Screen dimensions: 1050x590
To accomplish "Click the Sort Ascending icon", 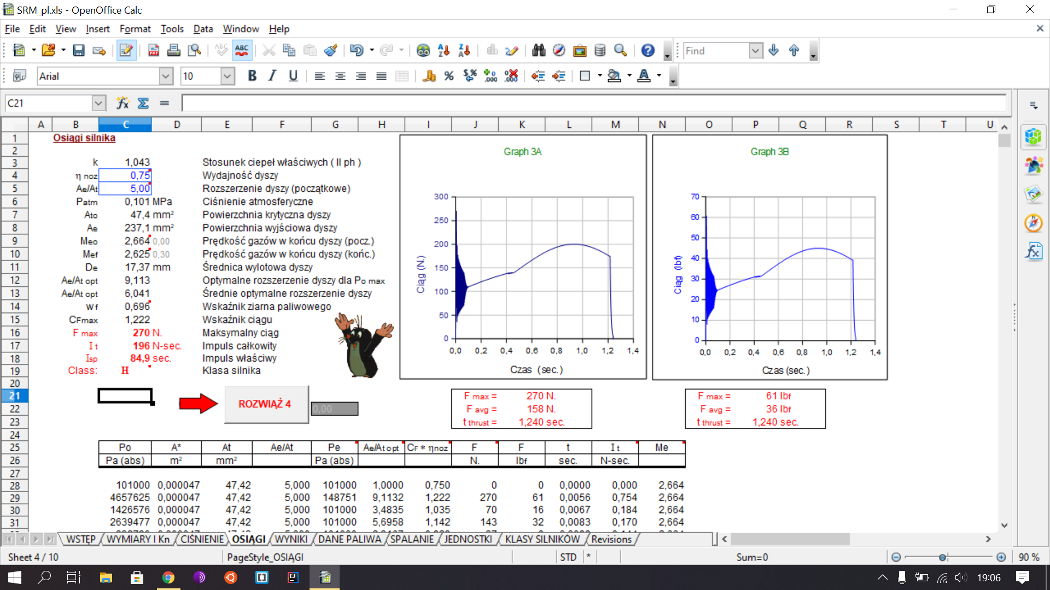I will click(x=444, y=51).
